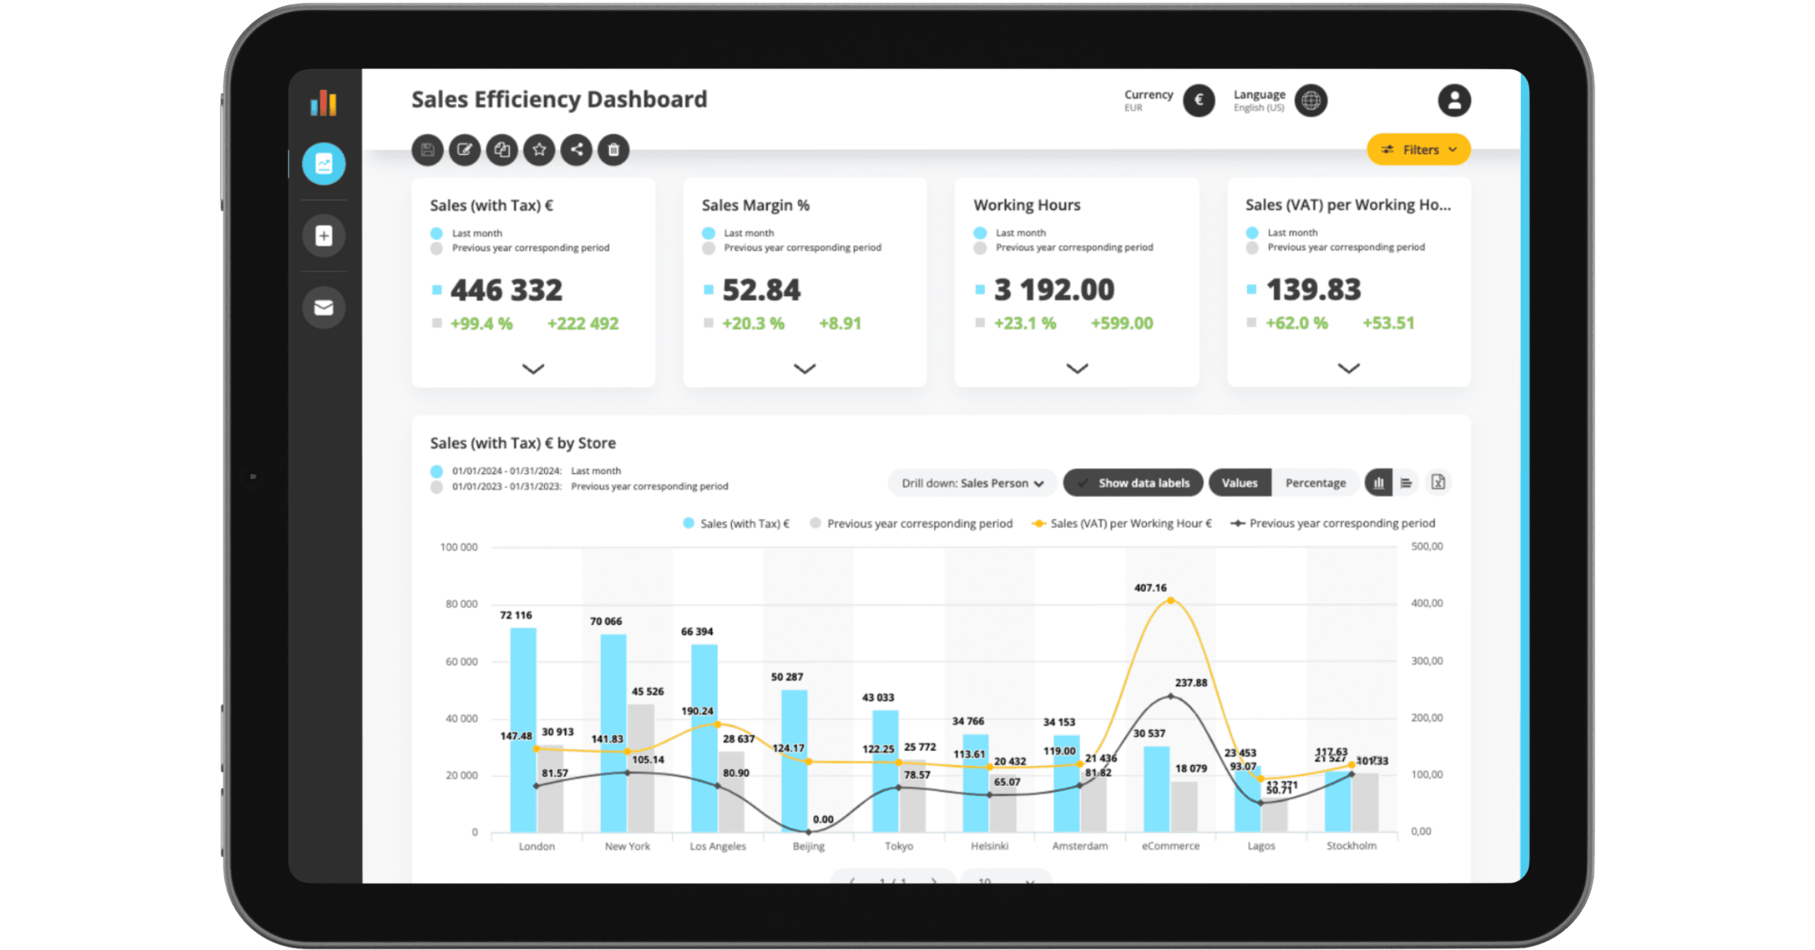This screenshot has width=1815, height=950.
Task: Toggle Show data labels
Action: (x=1133, y=483)
